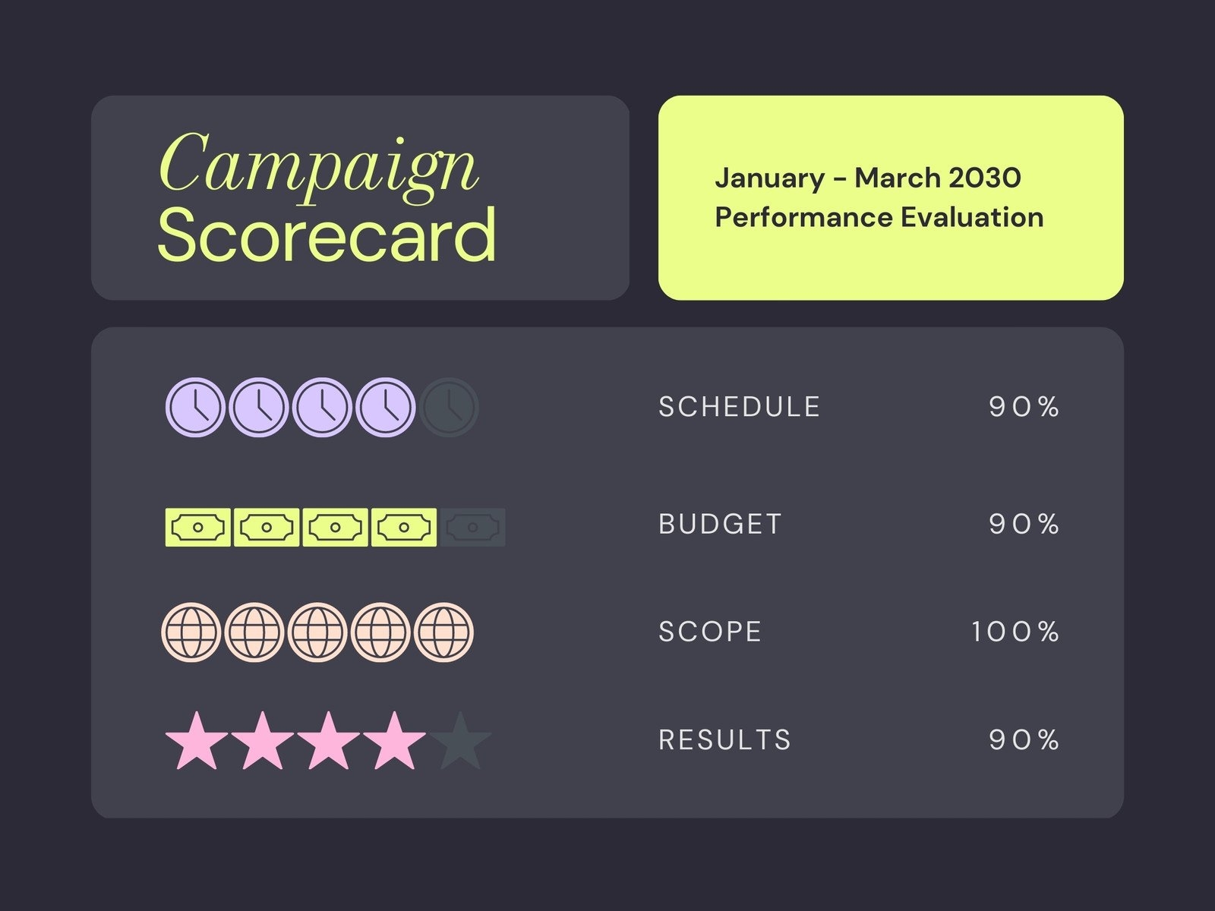The height and width of the screenshot is (911, 1215).
Task: Click the third peach globe icon
Action: [x=318, y=632]
